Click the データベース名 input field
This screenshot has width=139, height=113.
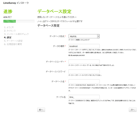[84, 81]
